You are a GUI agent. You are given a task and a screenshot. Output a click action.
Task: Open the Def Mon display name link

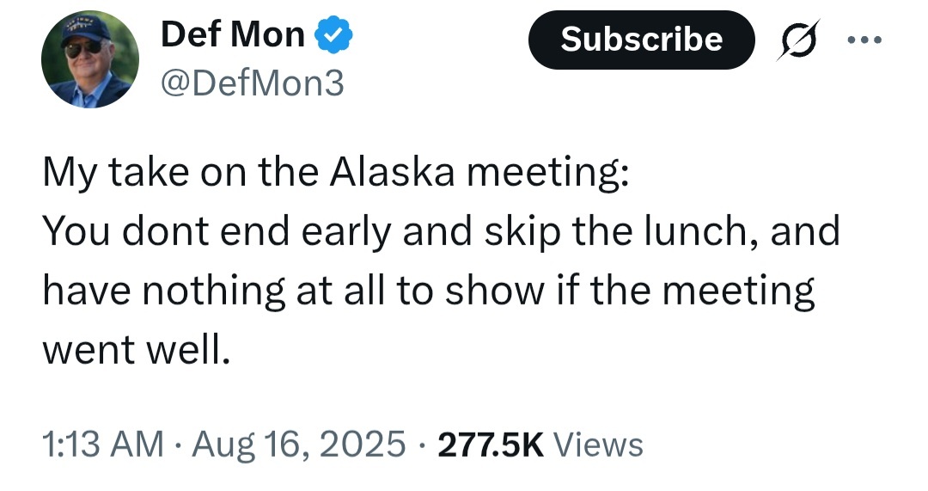(x=233, y=35)
